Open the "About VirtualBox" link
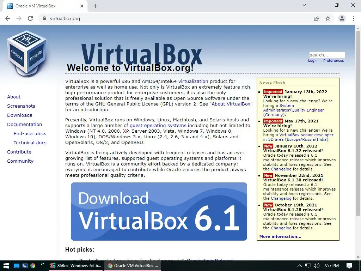361x271 pixels. pos(231,104)
